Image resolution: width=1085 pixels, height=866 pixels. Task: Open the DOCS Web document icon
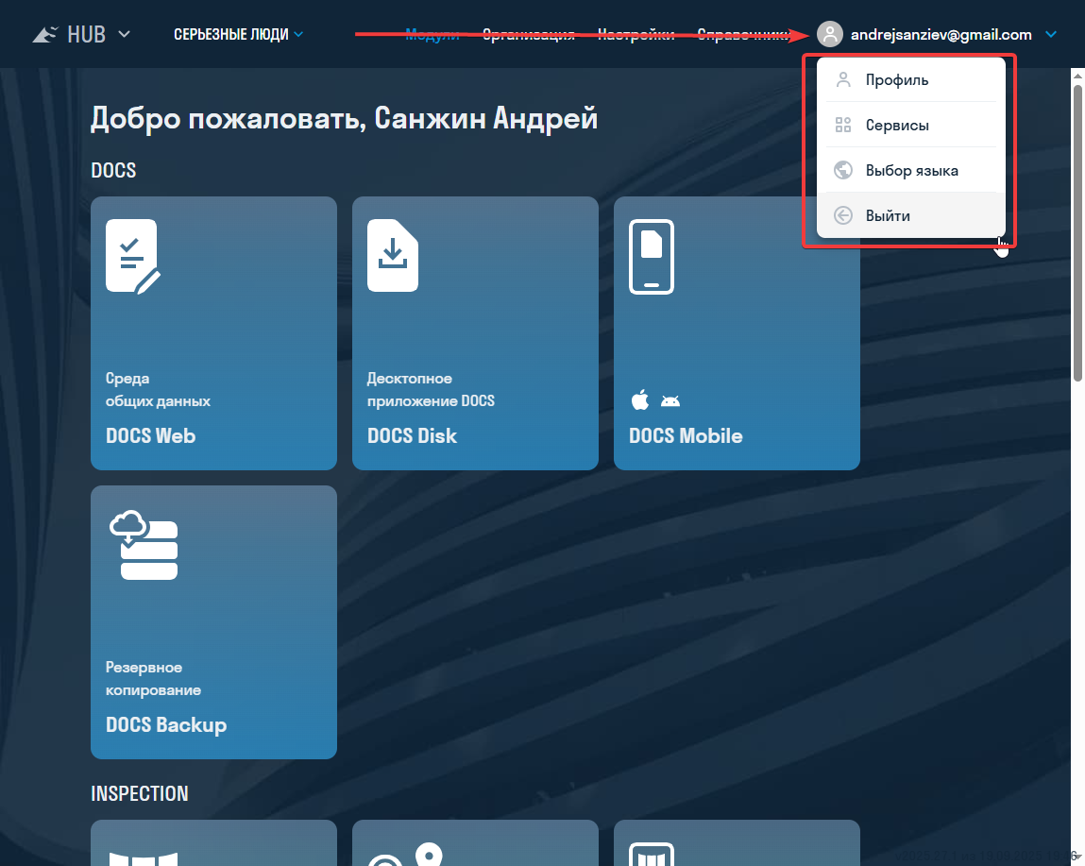132,256
